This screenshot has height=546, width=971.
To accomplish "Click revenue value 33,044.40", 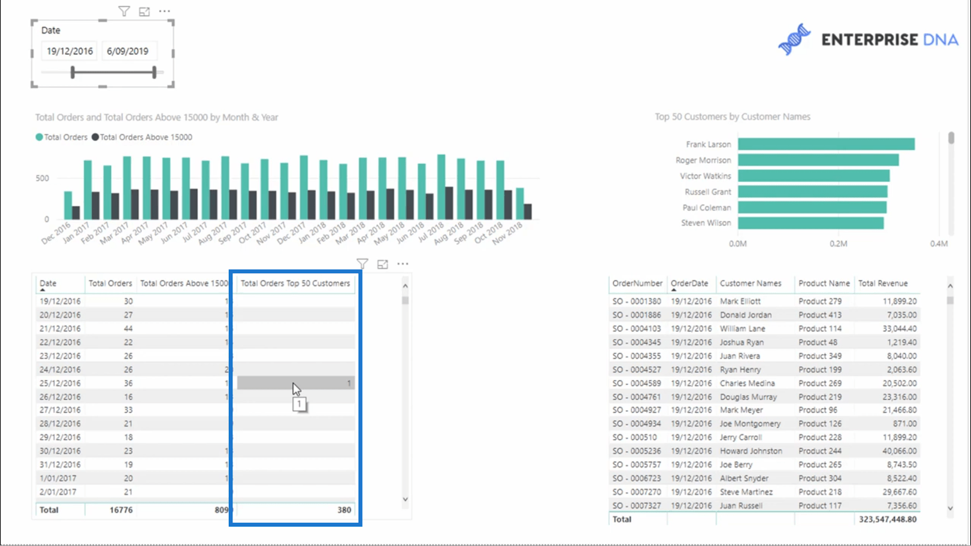I will pyautogui.click(x=899, y=328).
